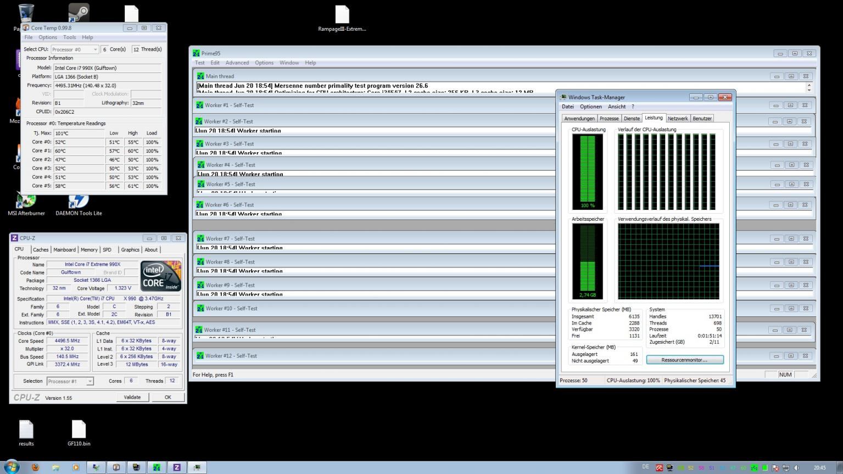Open the Datei menu in Task Manager
Viewport: 843px width, 474px height.
coord(568,107)
